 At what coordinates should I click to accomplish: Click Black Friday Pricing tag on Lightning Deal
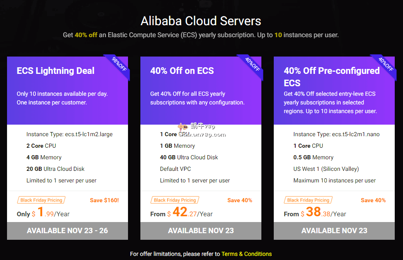pyautogui.click(x=41, y=200)
